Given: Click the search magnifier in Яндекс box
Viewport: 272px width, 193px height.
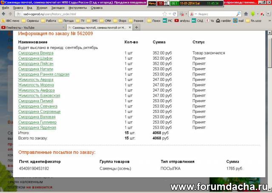Looking at the screenshot, I should 238,14.
